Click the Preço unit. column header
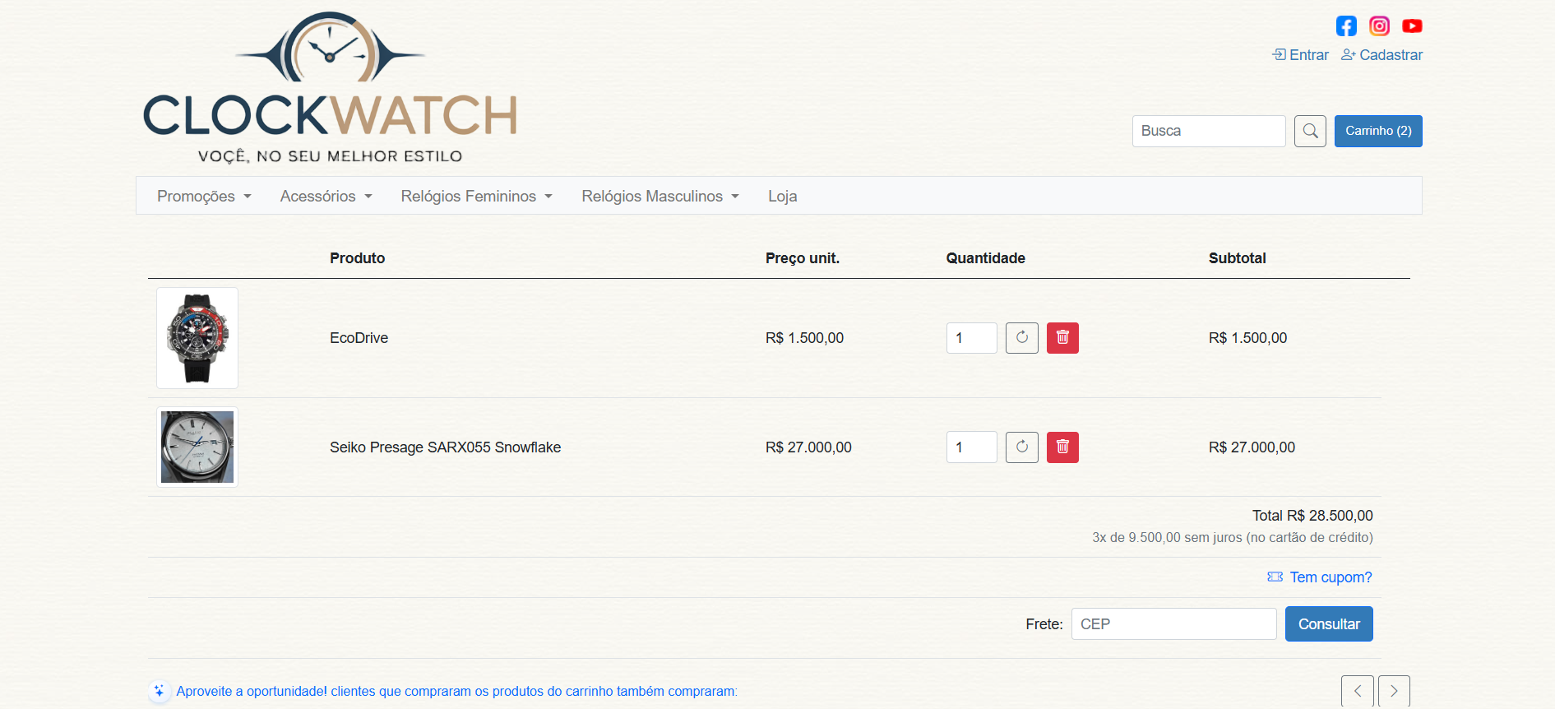The height and width of the screenshot is (709, 1555). pyautogui.click(x=803, y=258)
